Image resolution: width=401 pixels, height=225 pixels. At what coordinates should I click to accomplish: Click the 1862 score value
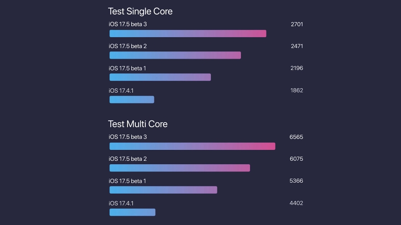[x=297, y=90]
